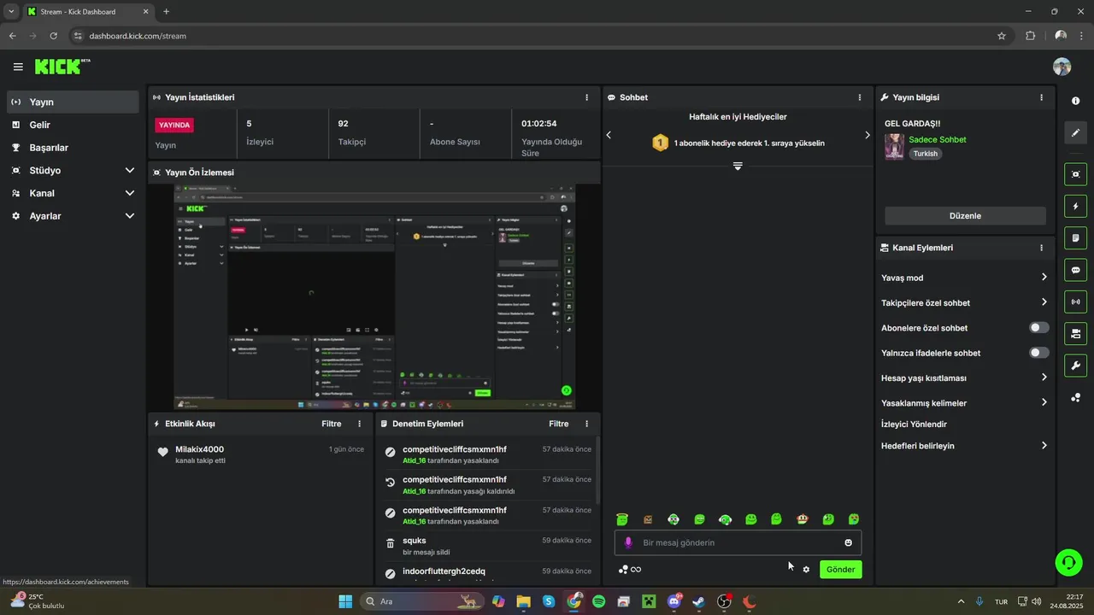
Task: Select the pencil edit icon in the right sidebar
Action: pos(1075,133)
